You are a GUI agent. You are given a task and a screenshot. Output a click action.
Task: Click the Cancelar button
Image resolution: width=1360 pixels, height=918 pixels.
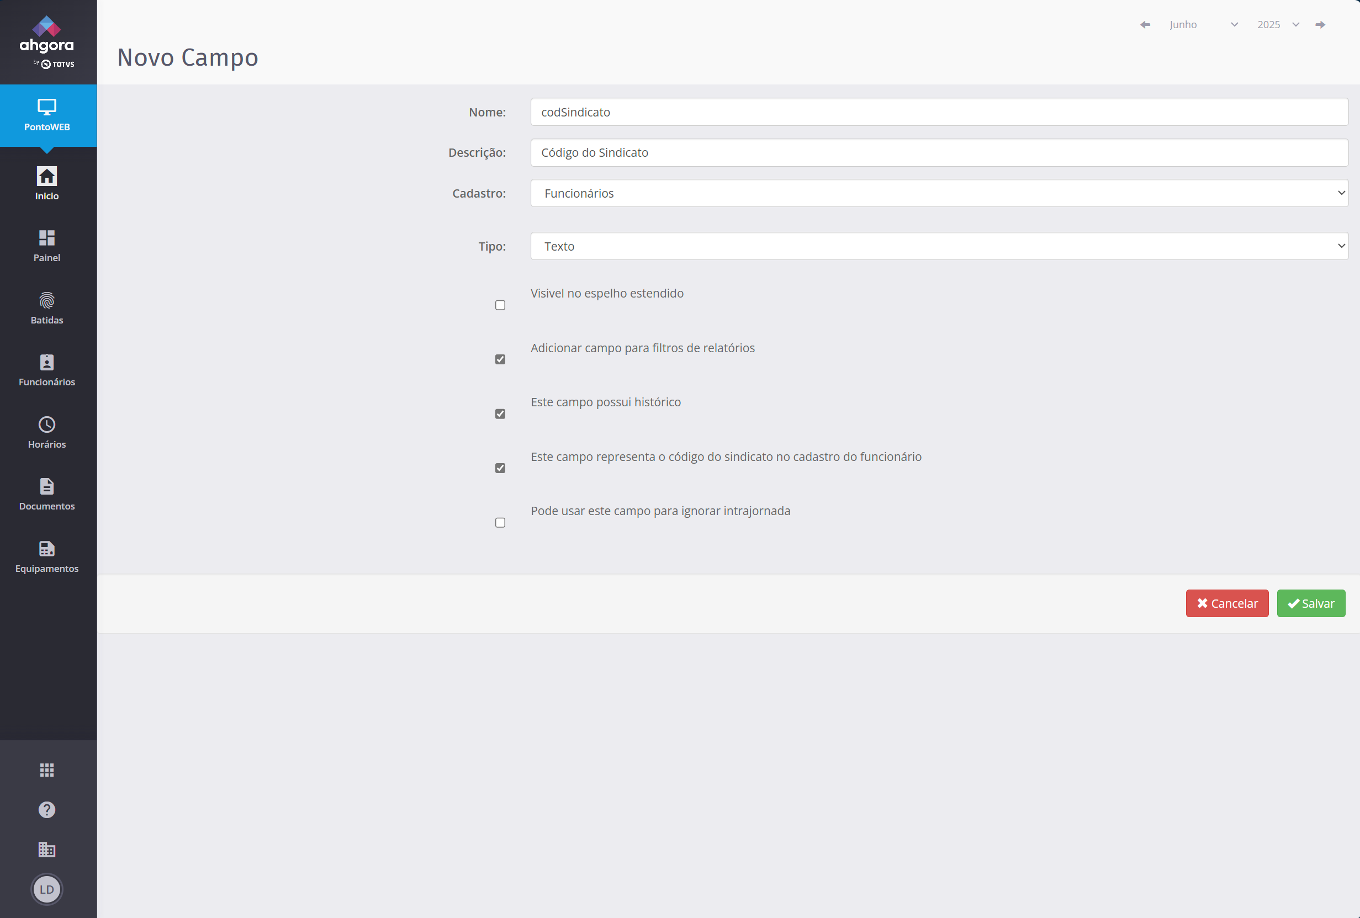click(x=1227, y=603)
